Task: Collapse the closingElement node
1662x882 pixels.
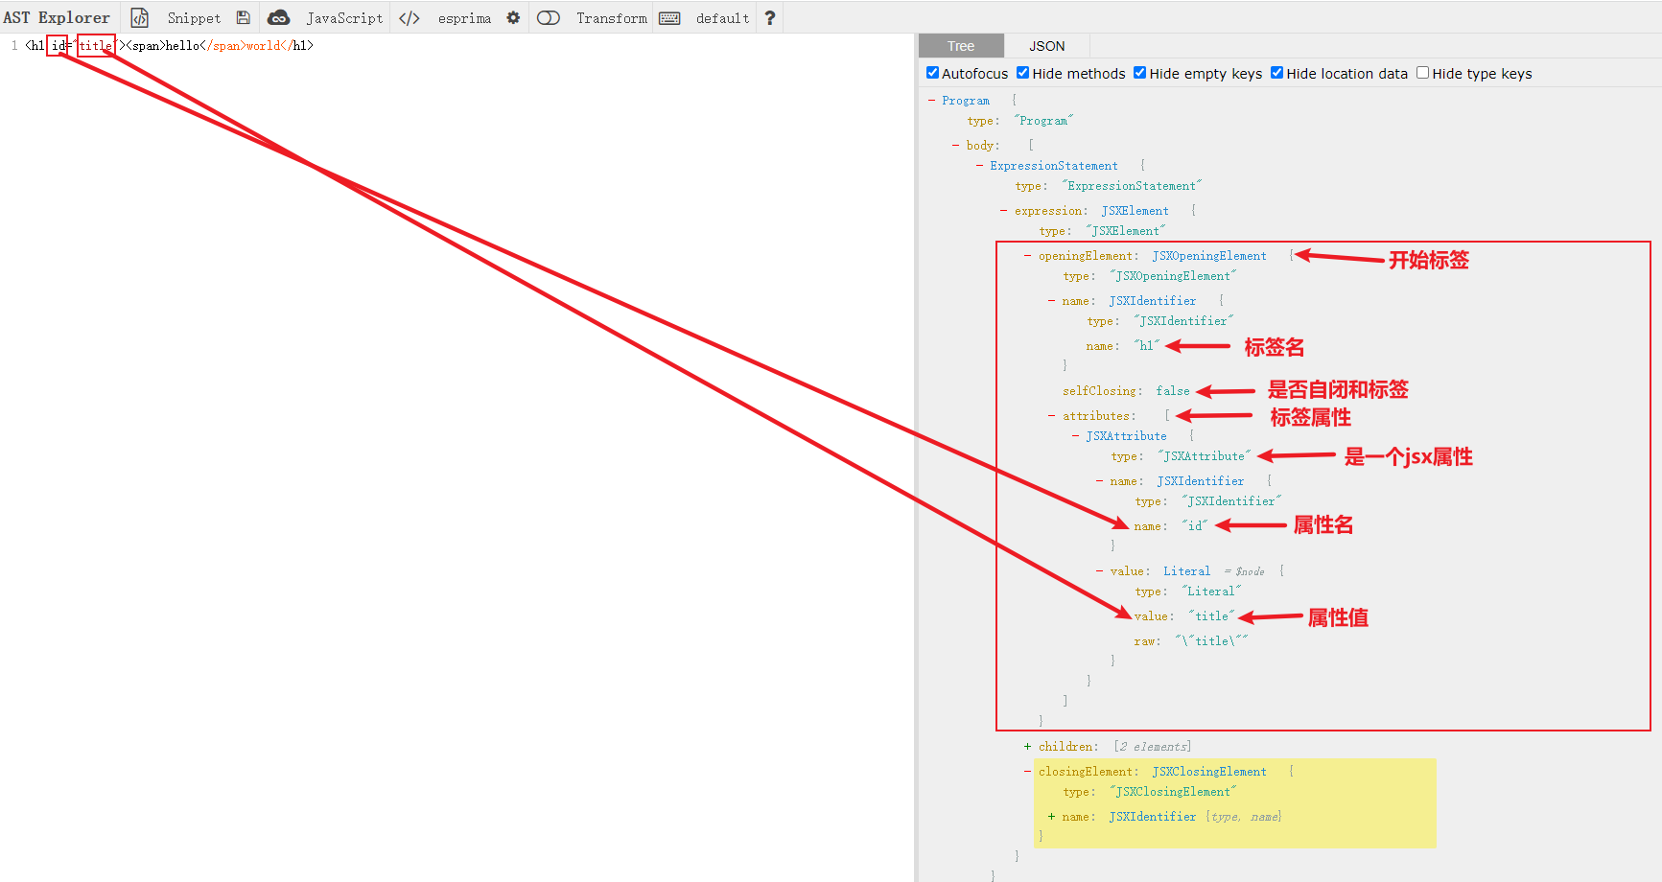Action: 1027,772
